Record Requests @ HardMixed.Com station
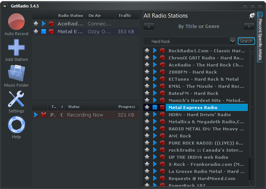The height and width of the screenshot is (189, 266). [162, 179]
